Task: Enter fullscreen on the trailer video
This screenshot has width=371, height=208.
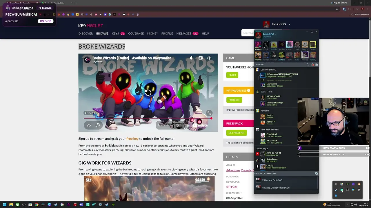Action: (x=209, y=113)
